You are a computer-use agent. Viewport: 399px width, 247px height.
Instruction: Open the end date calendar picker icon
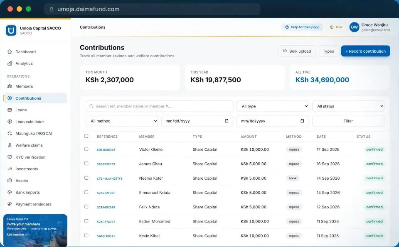click(x=302, y=121)
